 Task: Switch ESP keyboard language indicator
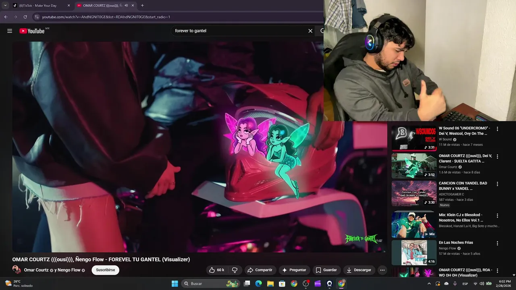click(x=465, y=284)
